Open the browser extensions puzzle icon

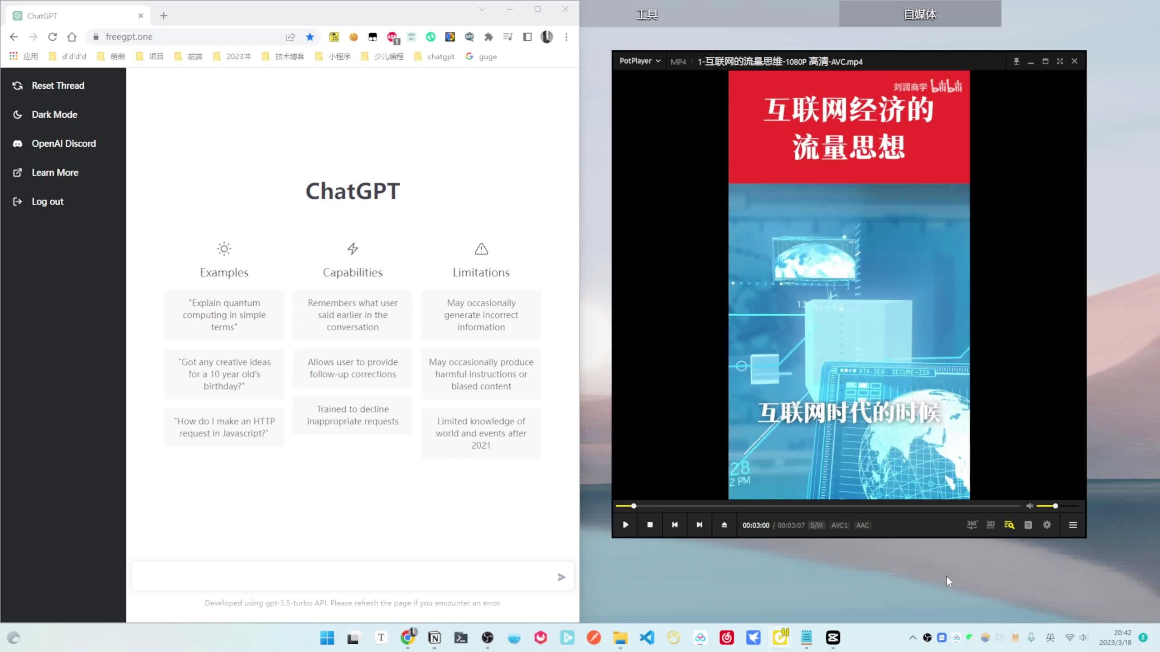(488, 37)
